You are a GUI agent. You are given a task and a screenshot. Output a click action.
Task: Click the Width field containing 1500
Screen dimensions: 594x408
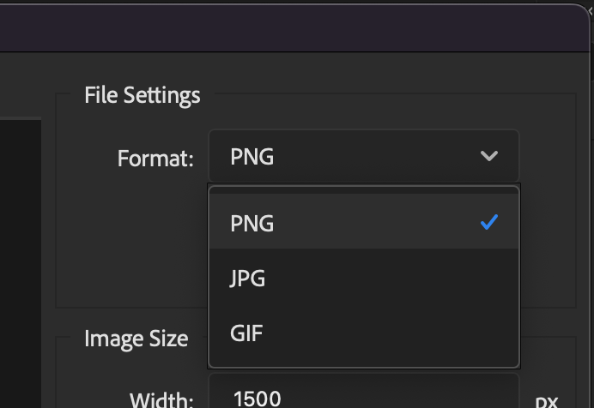(364, 392)
